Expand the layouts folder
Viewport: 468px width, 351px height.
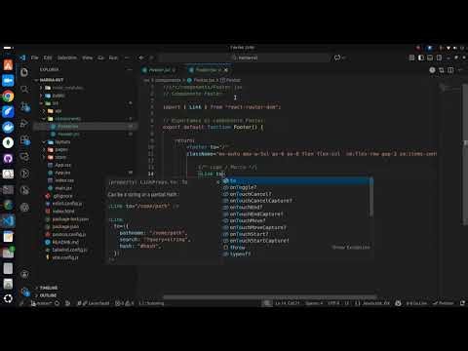coord(85,142)
